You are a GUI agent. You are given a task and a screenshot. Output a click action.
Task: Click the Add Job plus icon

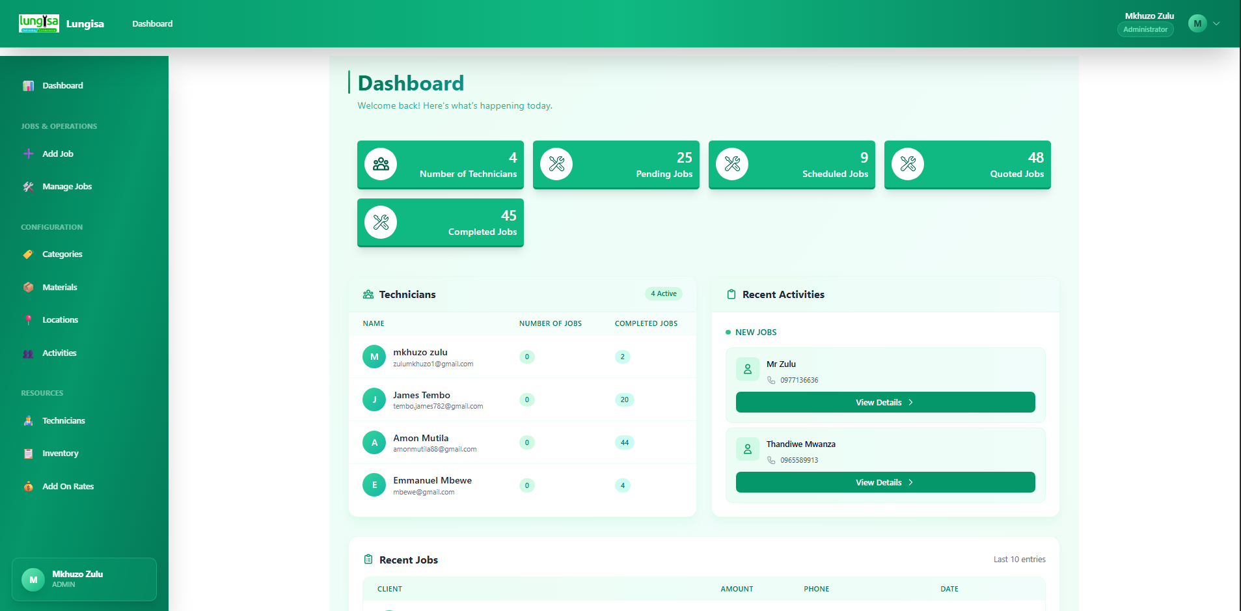pos(29,154)
